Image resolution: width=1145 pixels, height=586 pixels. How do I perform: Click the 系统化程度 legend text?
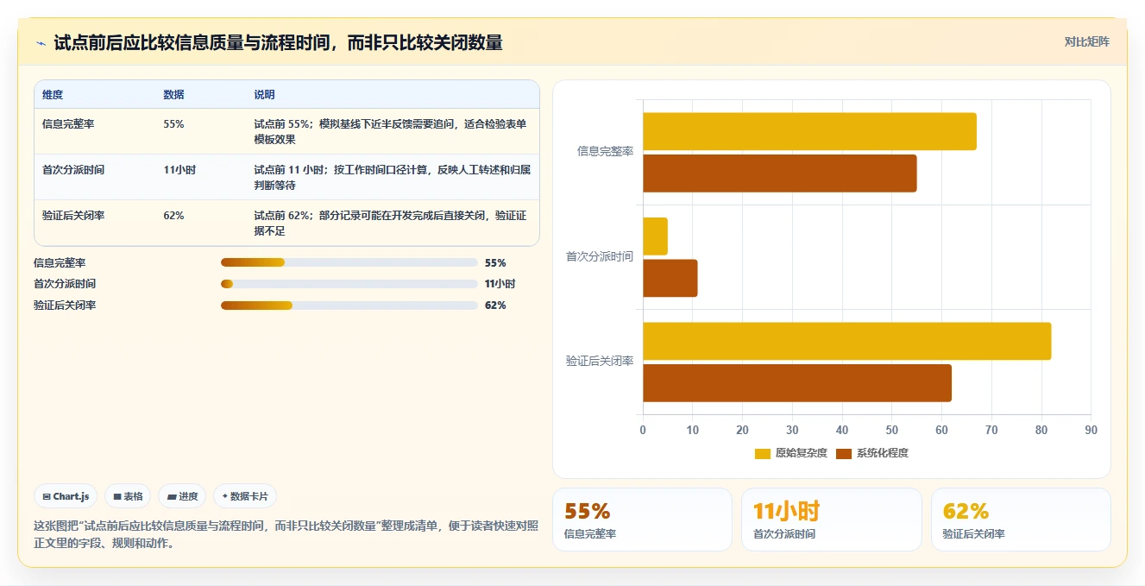(882, 453)
